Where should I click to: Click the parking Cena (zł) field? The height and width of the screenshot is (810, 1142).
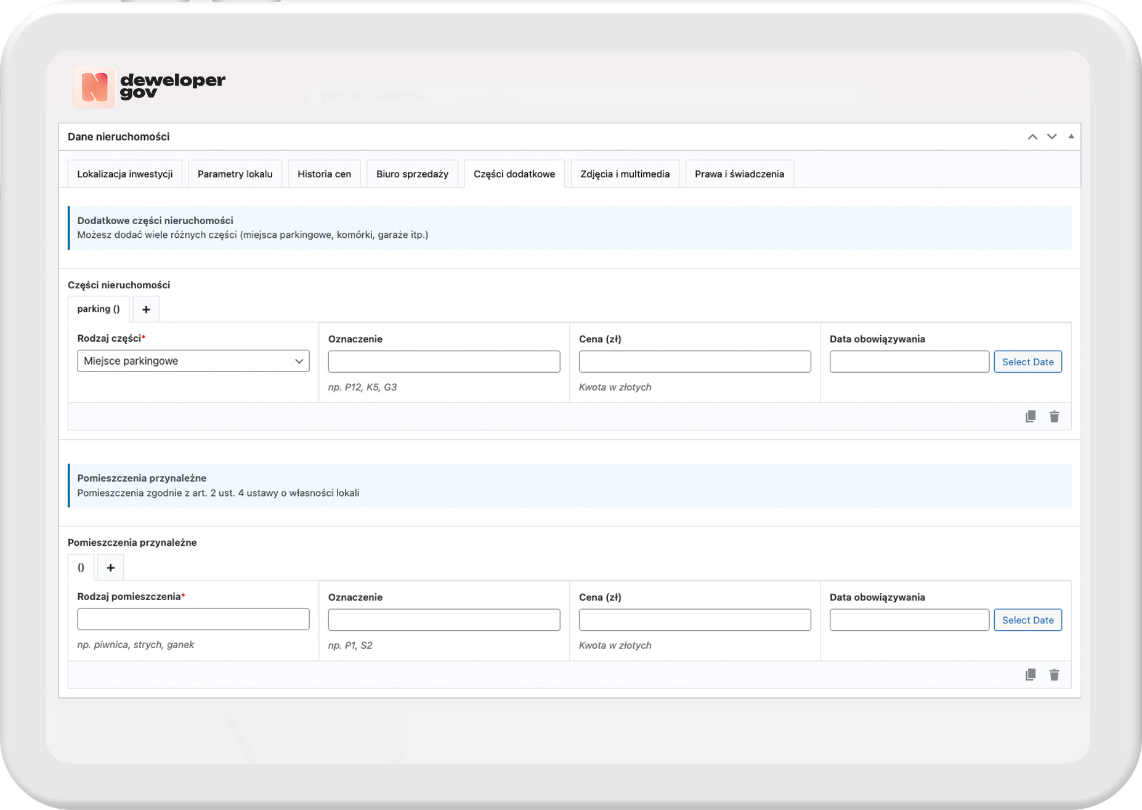point(694,362)
